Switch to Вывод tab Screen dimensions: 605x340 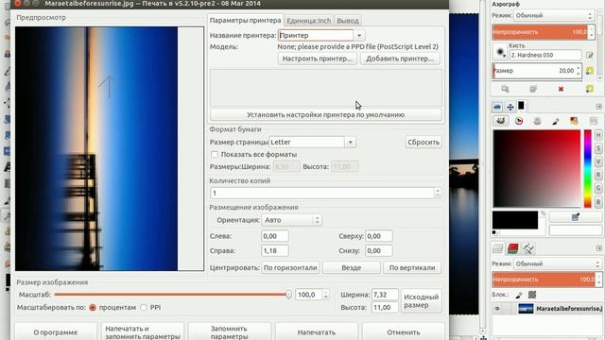click(x=348, y=21)
